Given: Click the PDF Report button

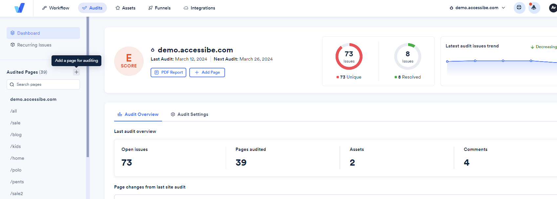Looking at the screenshot, I should [168, 72].
